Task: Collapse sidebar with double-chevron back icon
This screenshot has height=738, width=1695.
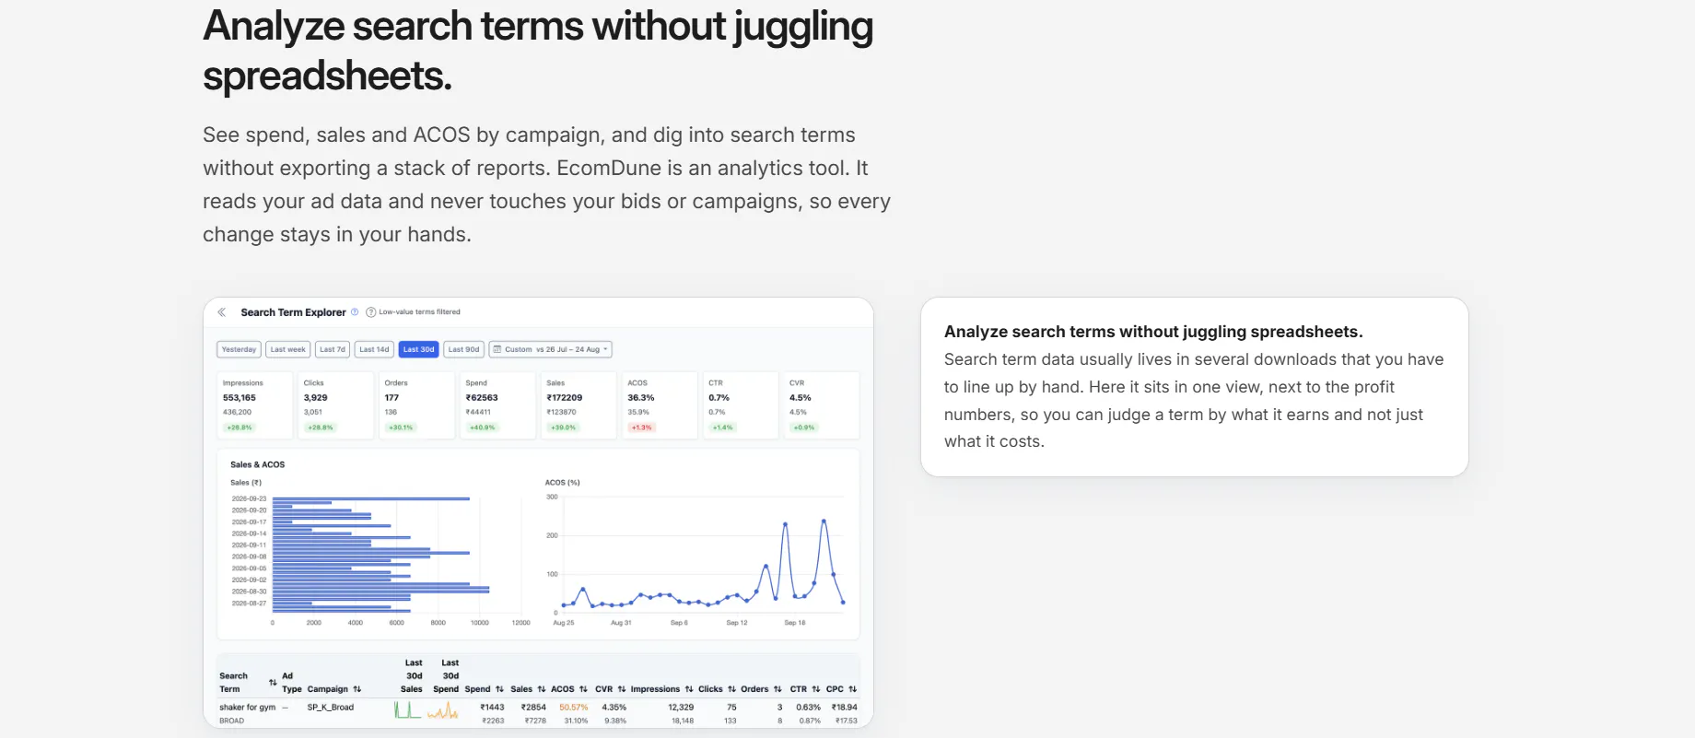Action: [x=222, y=312]
